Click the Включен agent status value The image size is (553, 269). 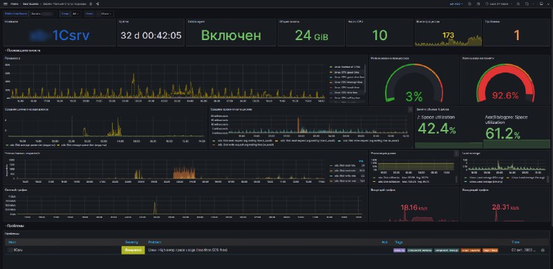click(231, 35)
